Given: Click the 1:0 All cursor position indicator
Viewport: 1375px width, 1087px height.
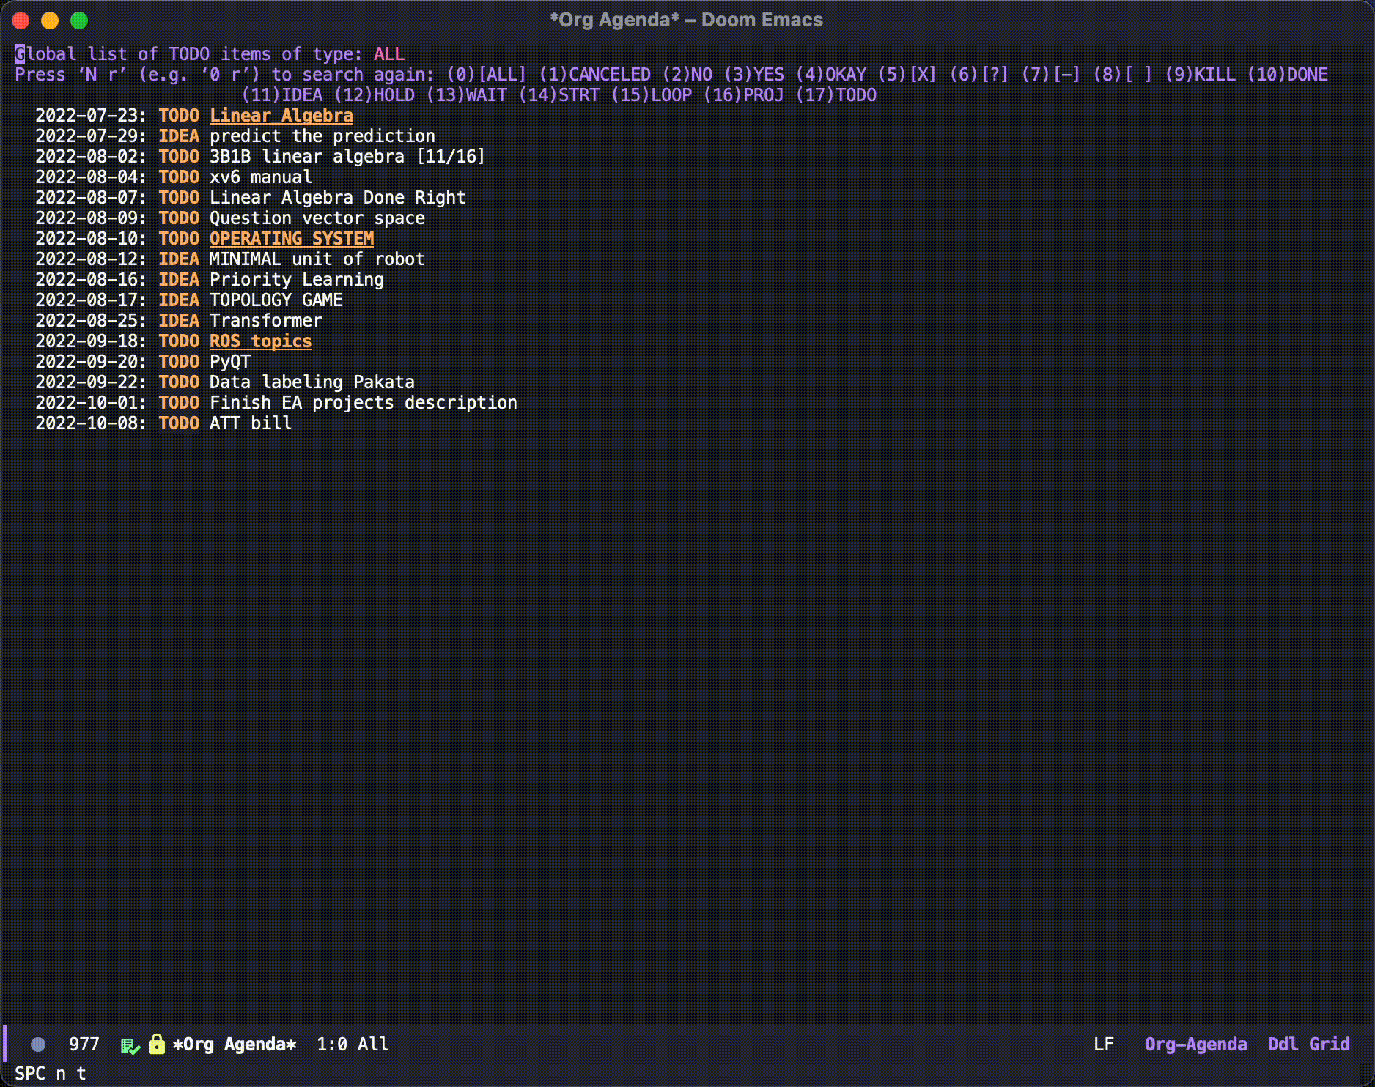Looking at the screenshot, I should pyautogui.click(x=353, y=1045).
